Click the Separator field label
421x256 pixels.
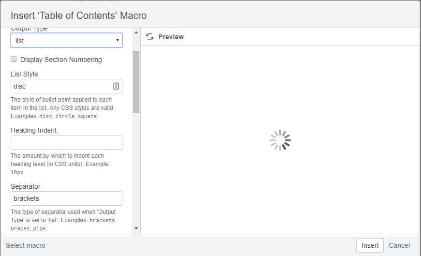pos(26,186)
